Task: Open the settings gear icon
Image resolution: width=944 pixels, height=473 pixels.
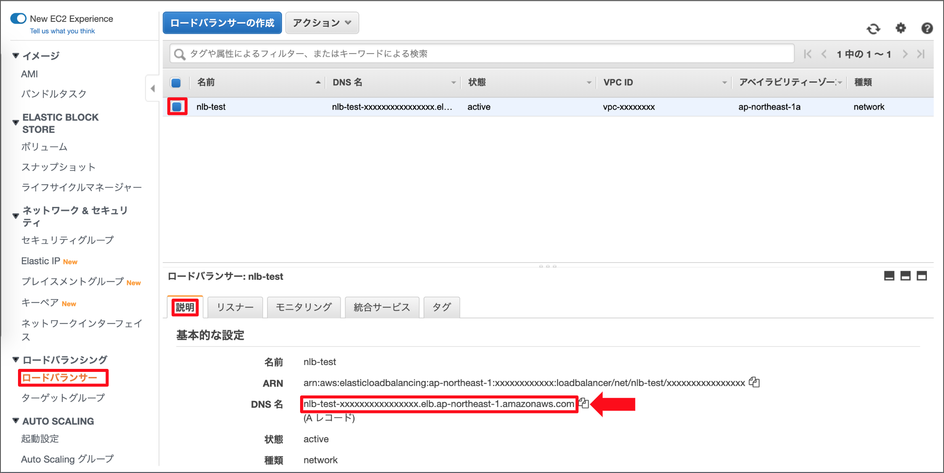Action: click(901, 28)
